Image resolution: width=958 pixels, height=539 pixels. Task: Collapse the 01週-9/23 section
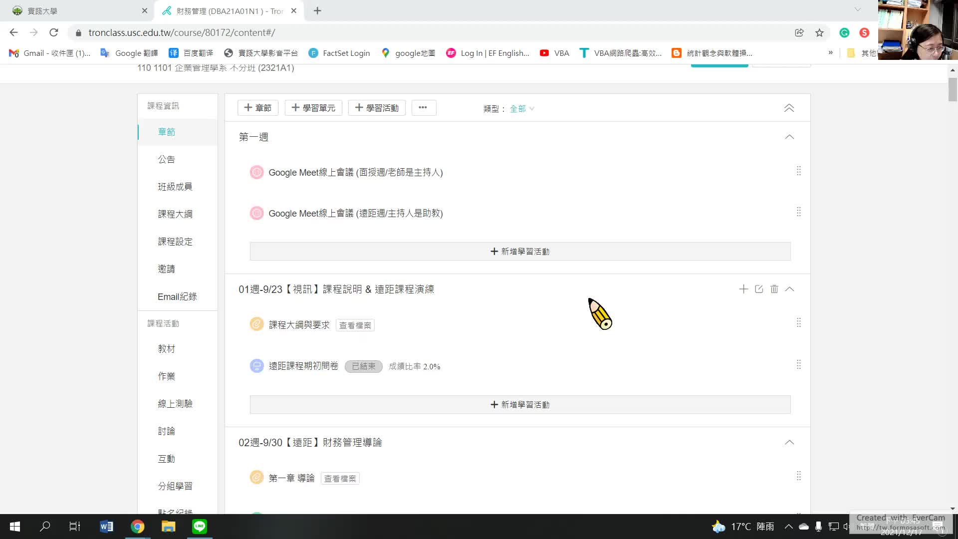tap(789, 289)
